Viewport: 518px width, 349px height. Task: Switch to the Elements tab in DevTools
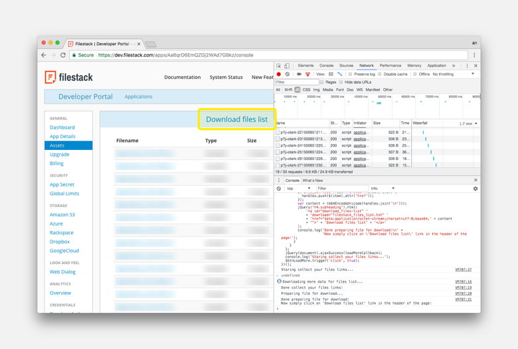(x=305, y=66)
